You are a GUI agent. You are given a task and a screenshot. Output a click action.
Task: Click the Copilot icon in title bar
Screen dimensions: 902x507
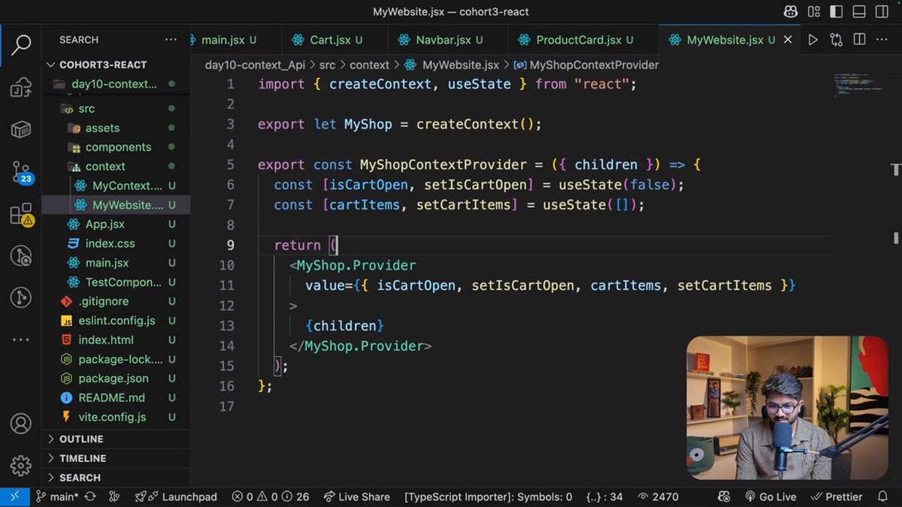791,12
